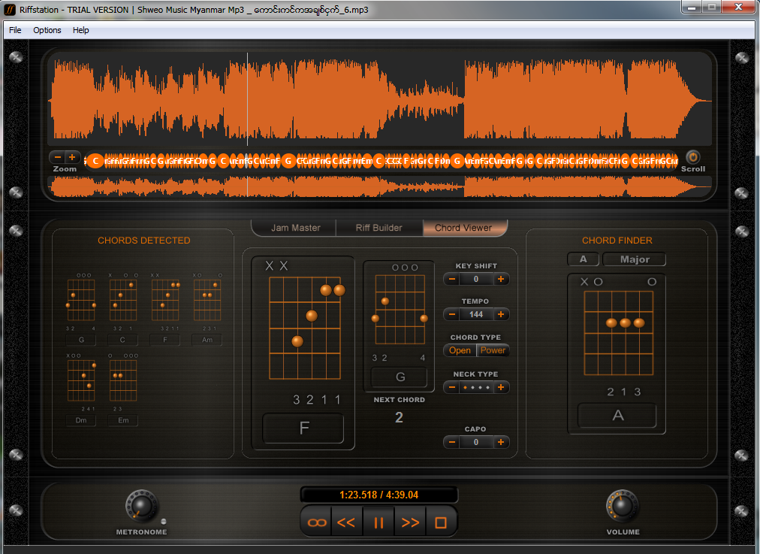Click the Volume knob

[623, 505]
